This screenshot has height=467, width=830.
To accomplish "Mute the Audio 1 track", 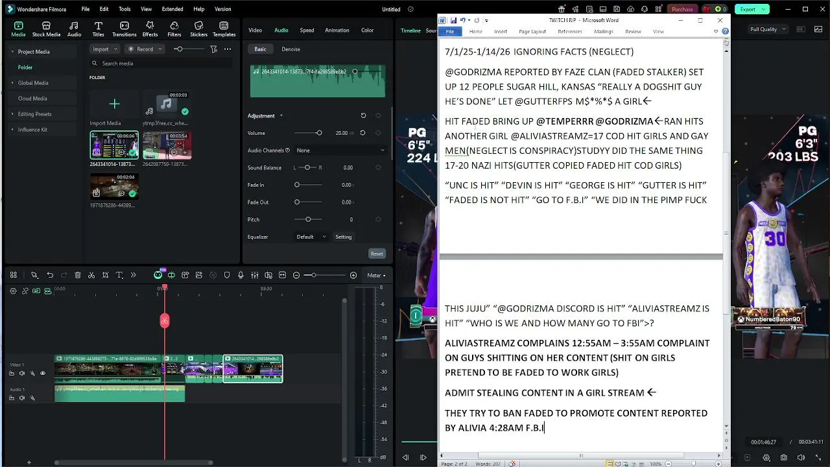I will [x=22, y=398].
